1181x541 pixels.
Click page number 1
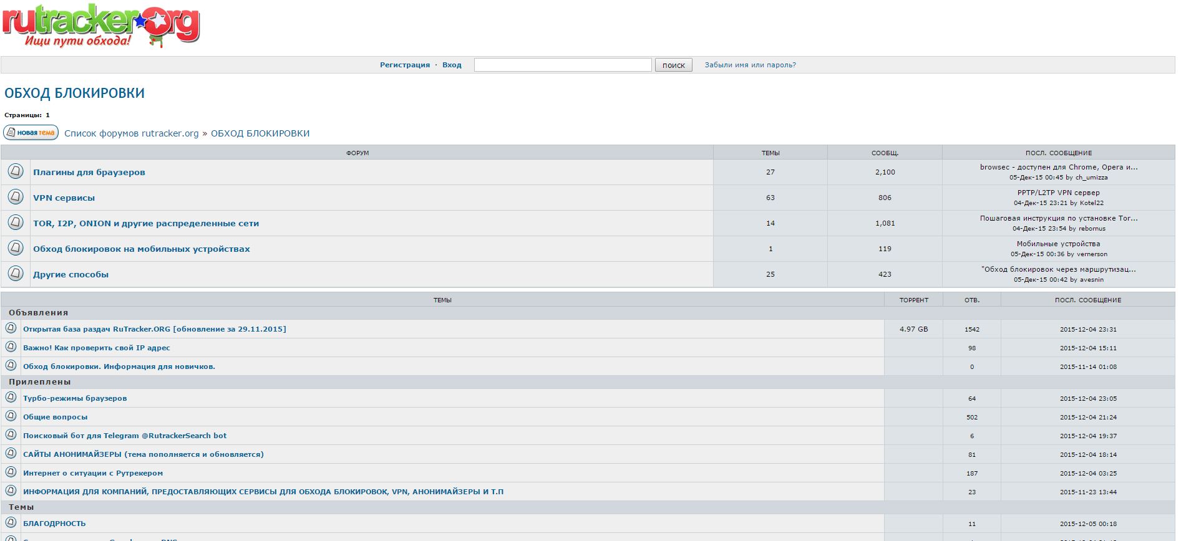click(x=47, y=115)
